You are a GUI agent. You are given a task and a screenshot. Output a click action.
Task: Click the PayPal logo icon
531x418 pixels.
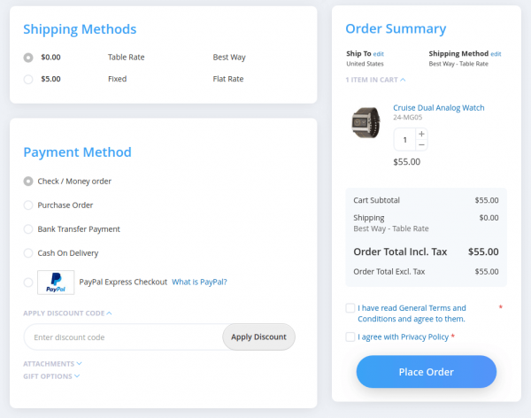pyautogui.click(x=55, y=282)
